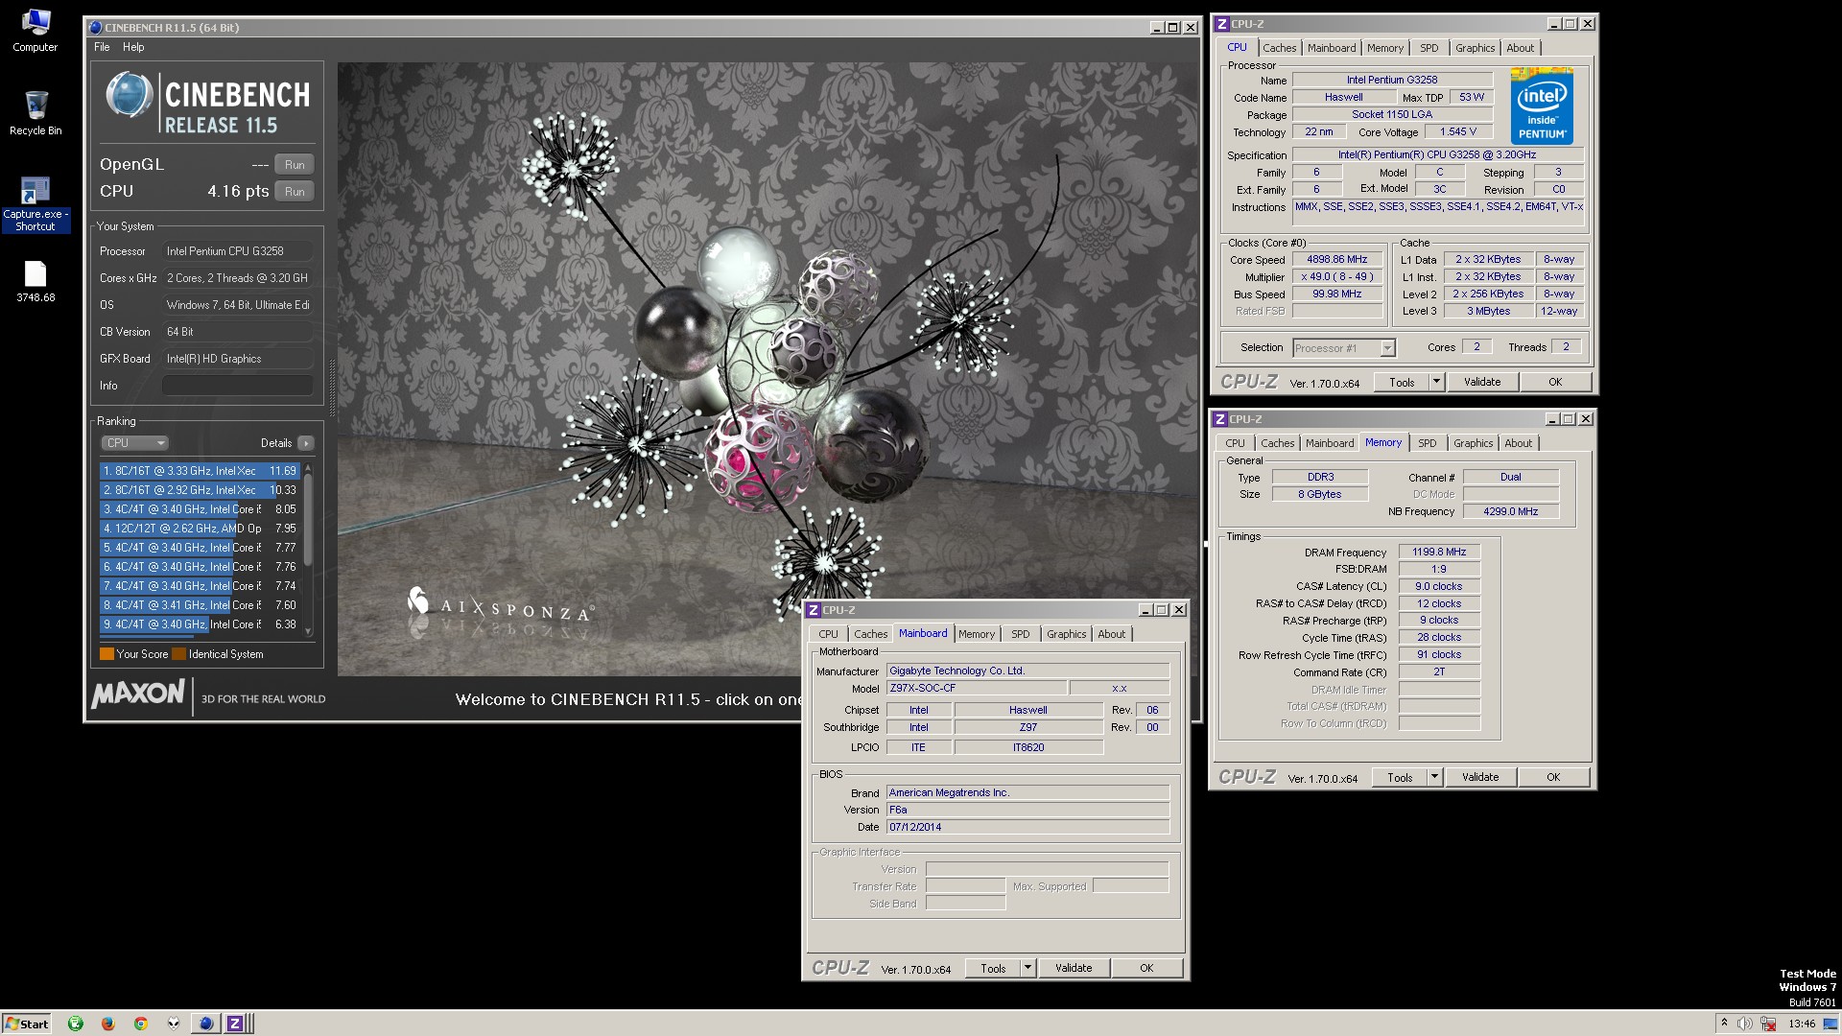1842x1036 pixels.
Task: Select the Capture.exe Shortcut desktop icon
Action: pos(35,203)
